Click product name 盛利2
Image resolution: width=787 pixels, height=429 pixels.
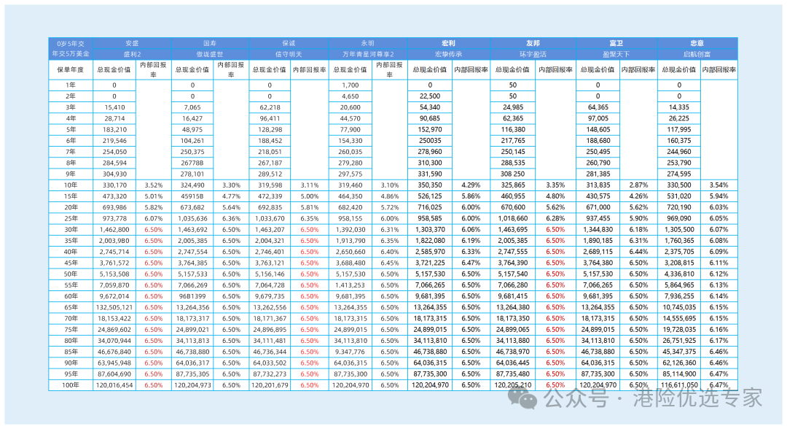pos(132,54)
